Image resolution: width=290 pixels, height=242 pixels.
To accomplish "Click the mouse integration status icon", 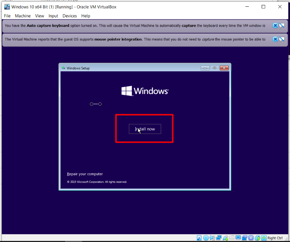I will (257, 238).
